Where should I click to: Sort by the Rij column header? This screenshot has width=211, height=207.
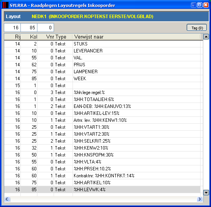click(12, 37)
